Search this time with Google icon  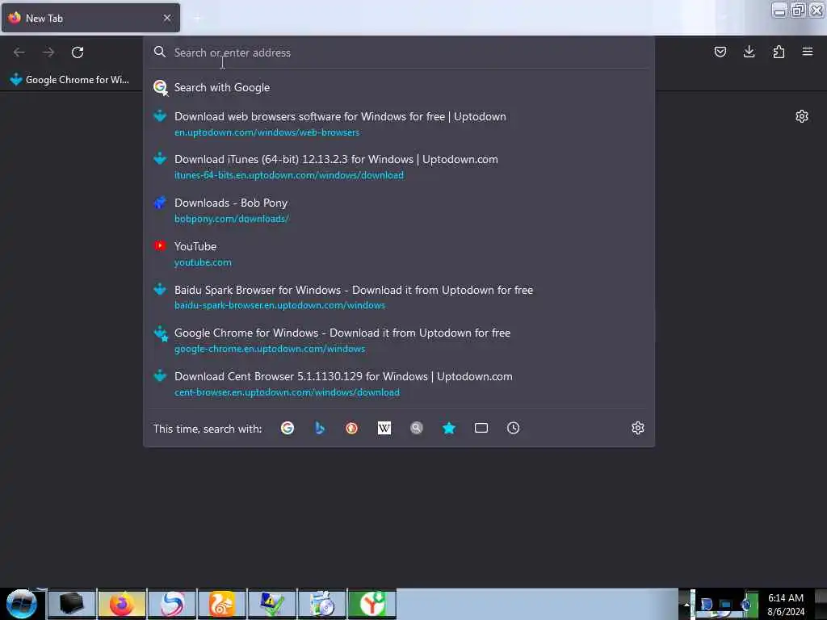(x=288, y=428)
